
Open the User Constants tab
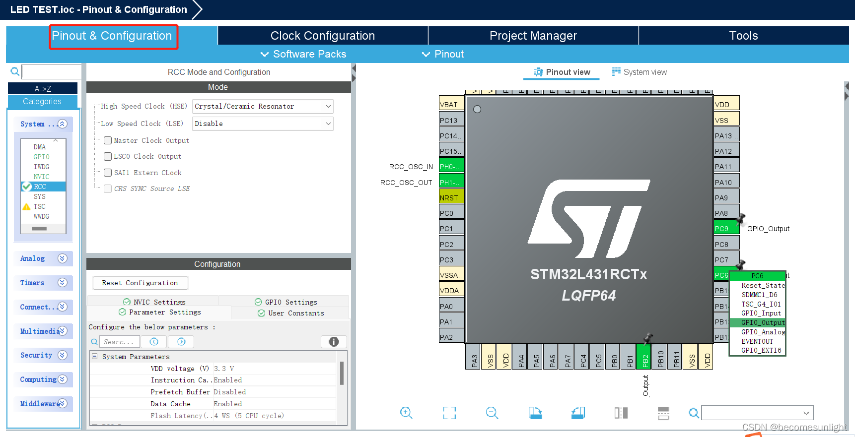pyautogui.click(x=290, y=313)
